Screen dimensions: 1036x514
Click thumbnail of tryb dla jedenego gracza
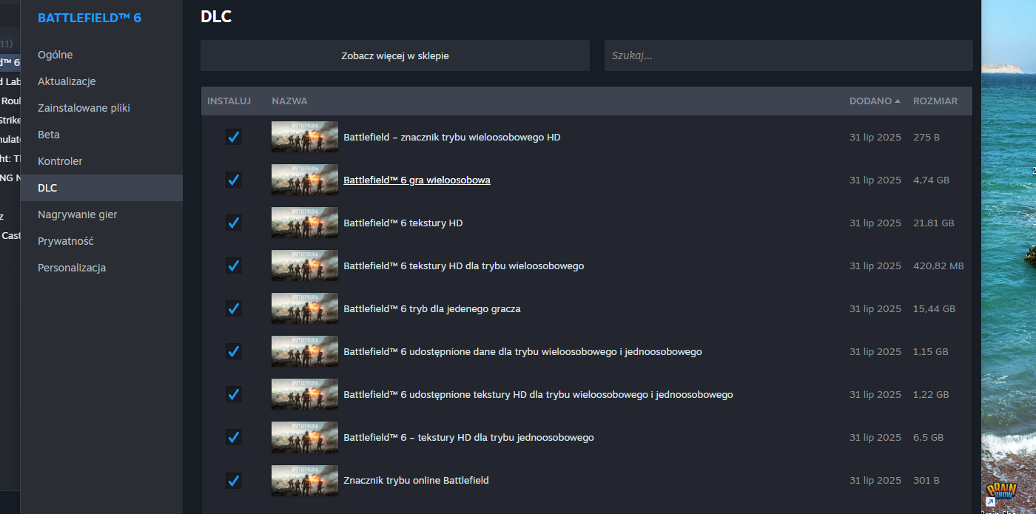click(x=305, y=308)
